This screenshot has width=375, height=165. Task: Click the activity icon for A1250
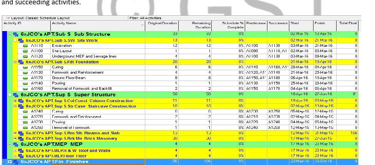pos(25,128)
